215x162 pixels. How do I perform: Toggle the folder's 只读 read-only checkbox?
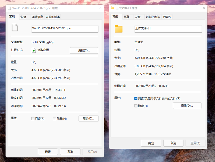tap(136, 98)
